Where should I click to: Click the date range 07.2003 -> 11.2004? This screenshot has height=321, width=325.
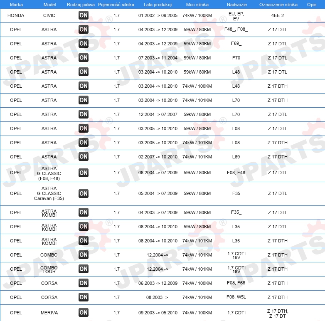[x=158, y=58]
